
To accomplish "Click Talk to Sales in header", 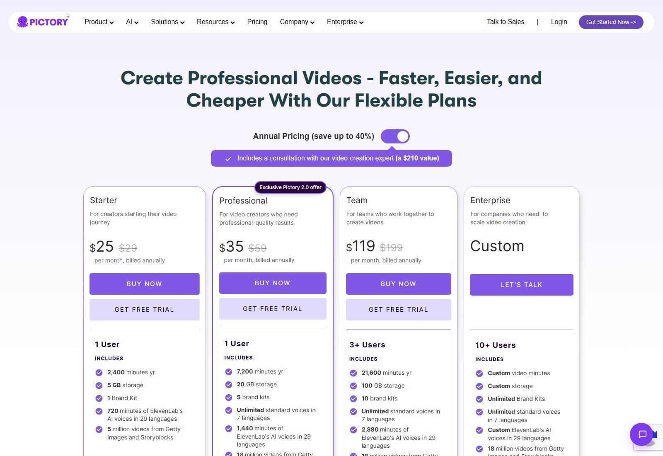I will coord(505,22).
